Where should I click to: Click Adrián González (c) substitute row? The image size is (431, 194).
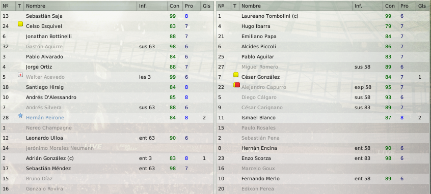[107, 158]
